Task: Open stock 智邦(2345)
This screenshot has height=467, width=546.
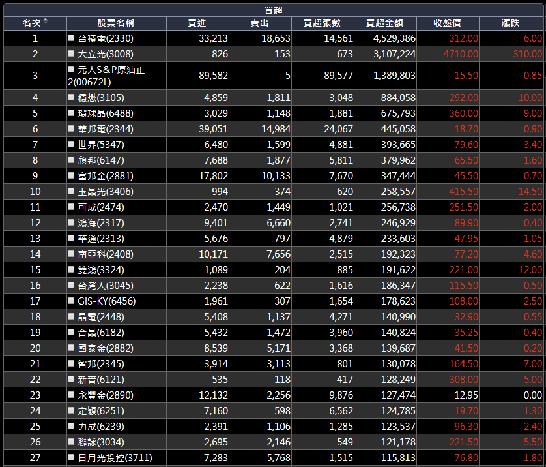Action: pyautogui.click(x=101, y=364)
